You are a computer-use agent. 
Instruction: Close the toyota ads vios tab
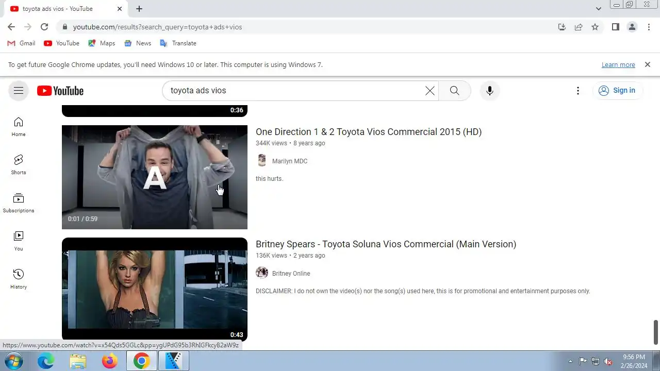(120, 9)
